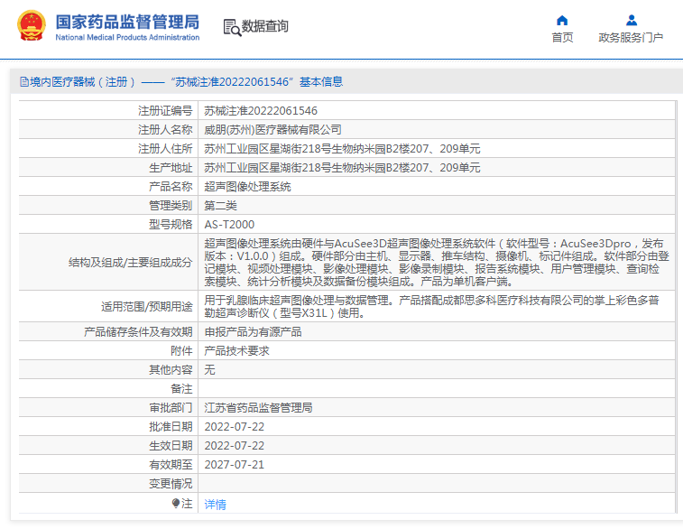Screen dimensions: 683x529
Task: Open the home page house icon
Action: [x=562, y=20]
